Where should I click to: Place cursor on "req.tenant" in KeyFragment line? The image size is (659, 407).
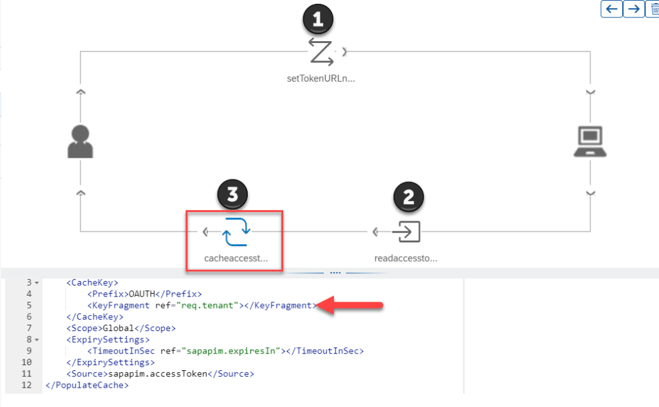[213, 305]
